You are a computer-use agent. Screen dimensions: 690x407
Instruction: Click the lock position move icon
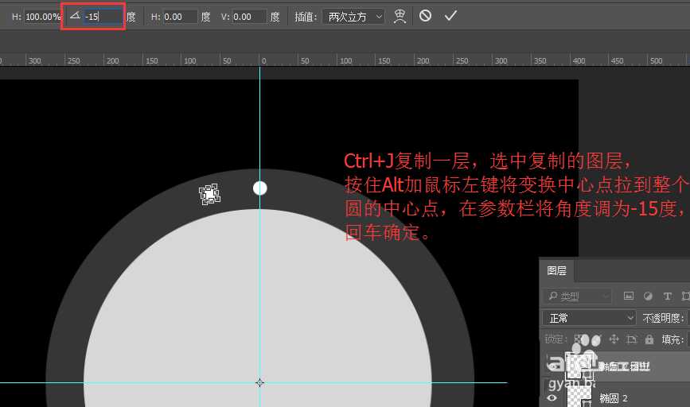[x=613, y=339]
